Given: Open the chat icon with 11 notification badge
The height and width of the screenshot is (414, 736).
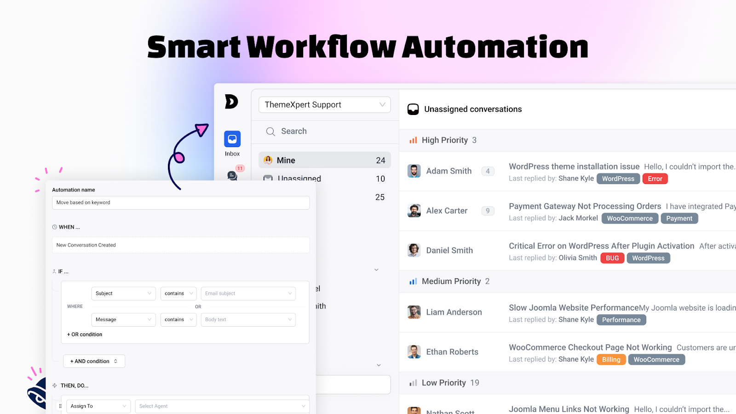Looking at the screenshot, I should 232,175.
